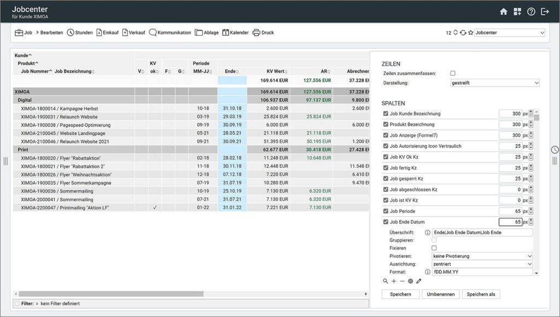This screenshot has width=560, height=317.
Task: Click the pencil edit icon below columns
Action: coord(419,281)
